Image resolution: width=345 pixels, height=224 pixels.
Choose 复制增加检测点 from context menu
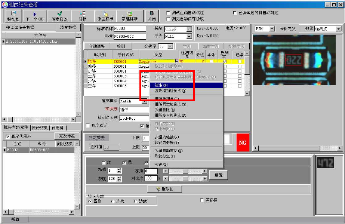coord(186,90)
